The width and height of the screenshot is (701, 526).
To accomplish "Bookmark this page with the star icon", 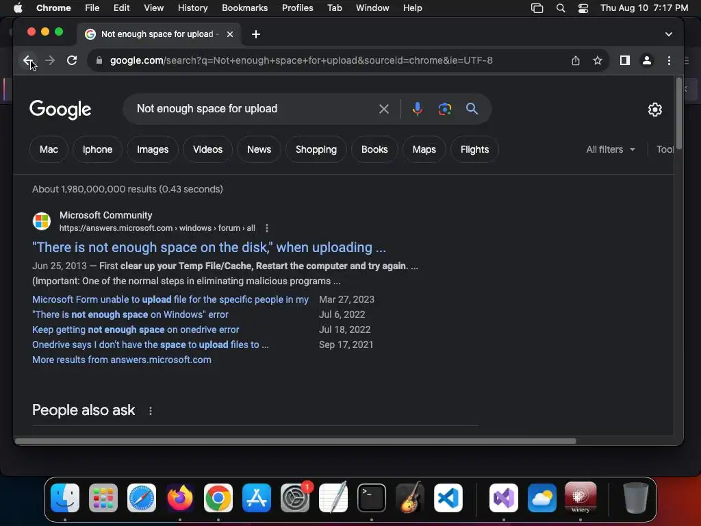I will coord(597,60).
